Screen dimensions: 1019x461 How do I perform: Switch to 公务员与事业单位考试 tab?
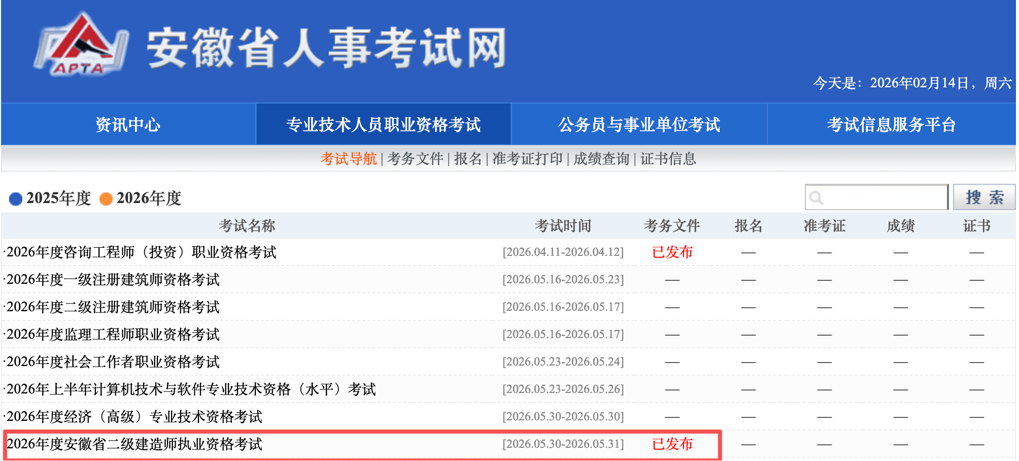pos(639,124)
